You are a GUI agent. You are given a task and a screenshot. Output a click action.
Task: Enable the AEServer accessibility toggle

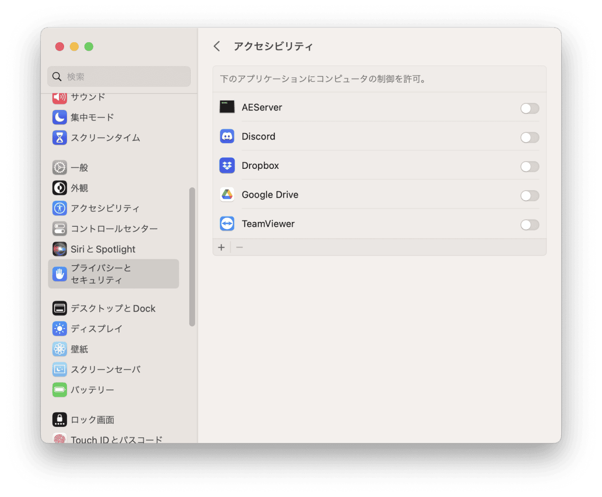click(x=529, y=108)
